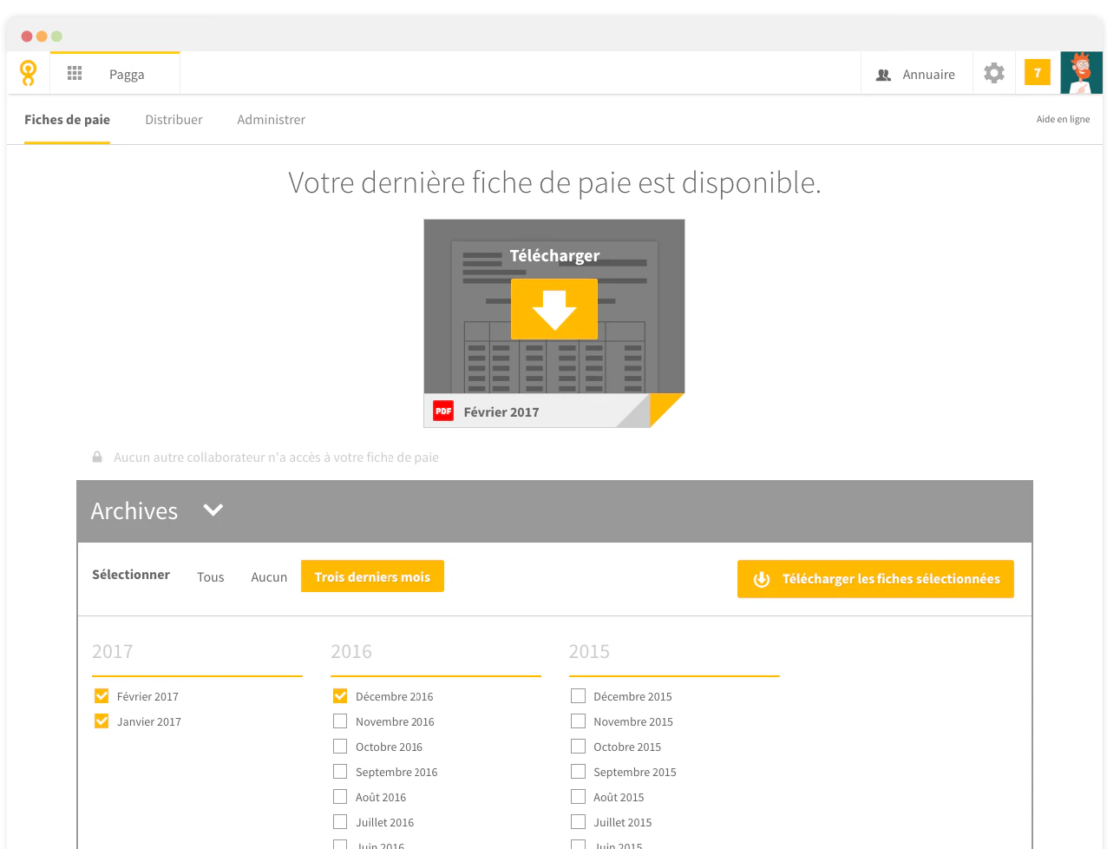
Task: Check the Juillet 2015 checkbox
Action: point(578,822)
